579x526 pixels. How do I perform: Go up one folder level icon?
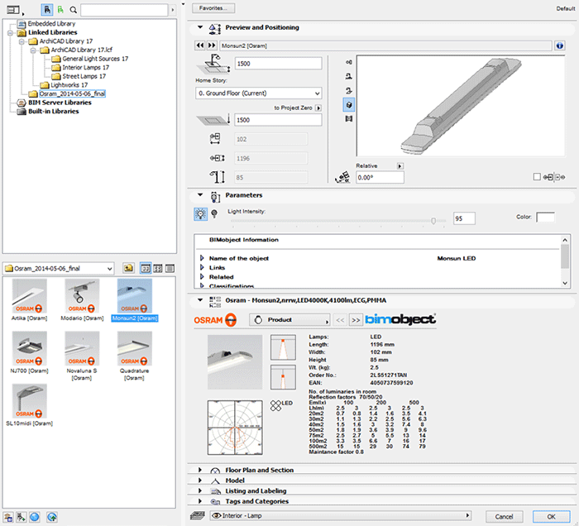128,268
